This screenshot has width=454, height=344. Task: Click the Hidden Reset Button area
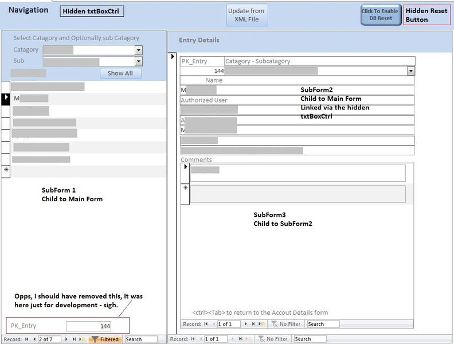[x=426, y=15]
